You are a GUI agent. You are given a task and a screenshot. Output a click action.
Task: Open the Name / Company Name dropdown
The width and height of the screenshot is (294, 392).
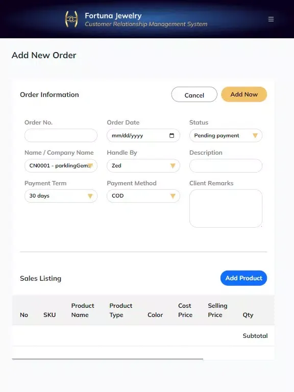[61, 165]
